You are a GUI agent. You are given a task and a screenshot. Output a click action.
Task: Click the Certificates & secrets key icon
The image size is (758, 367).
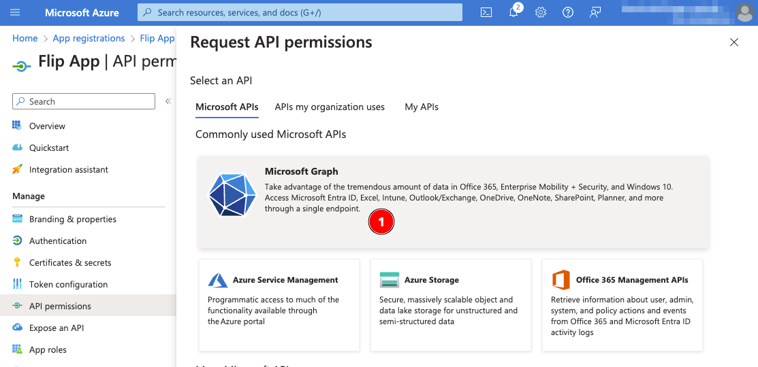(x=17, y=262)
